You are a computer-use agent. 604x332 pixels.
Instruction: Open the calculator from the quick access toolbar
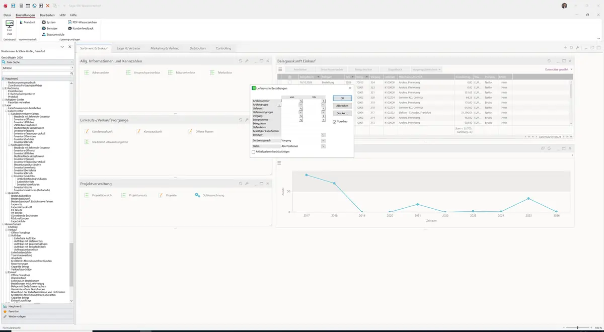[21, 6]
